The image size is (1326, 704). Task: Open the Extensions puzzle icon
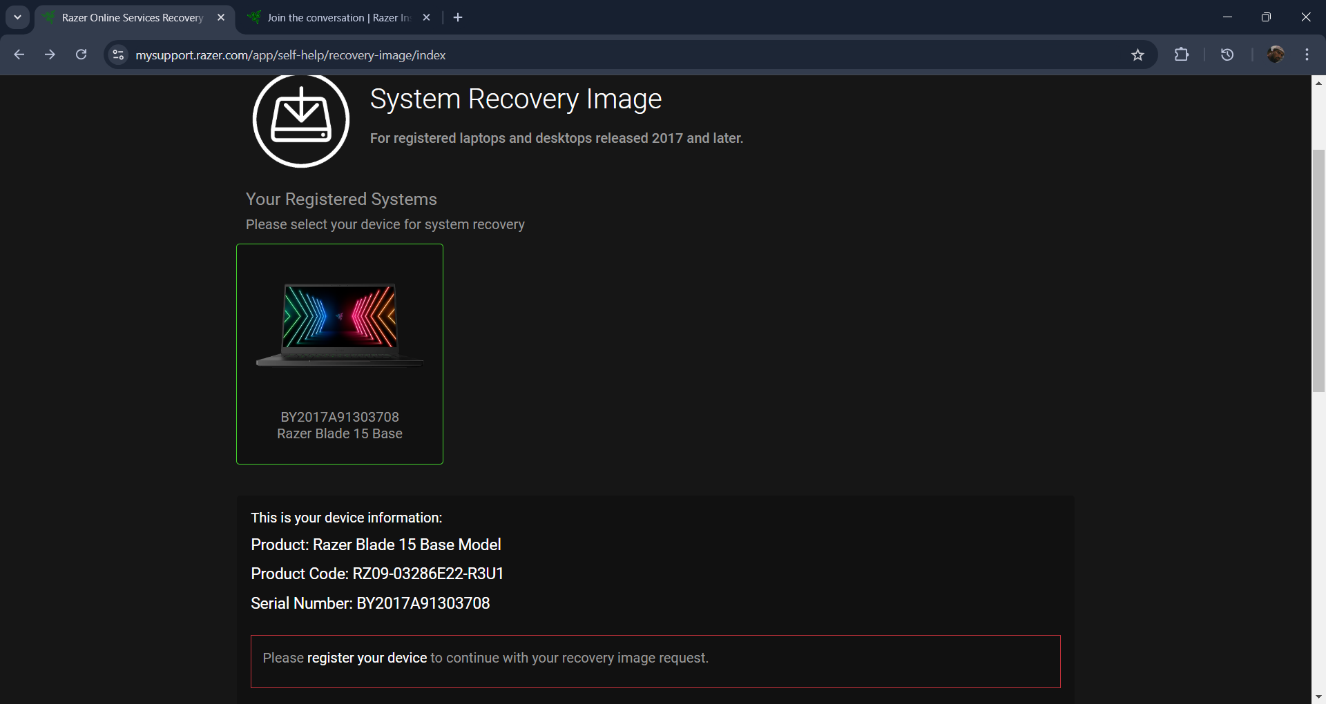[1182, 55]
